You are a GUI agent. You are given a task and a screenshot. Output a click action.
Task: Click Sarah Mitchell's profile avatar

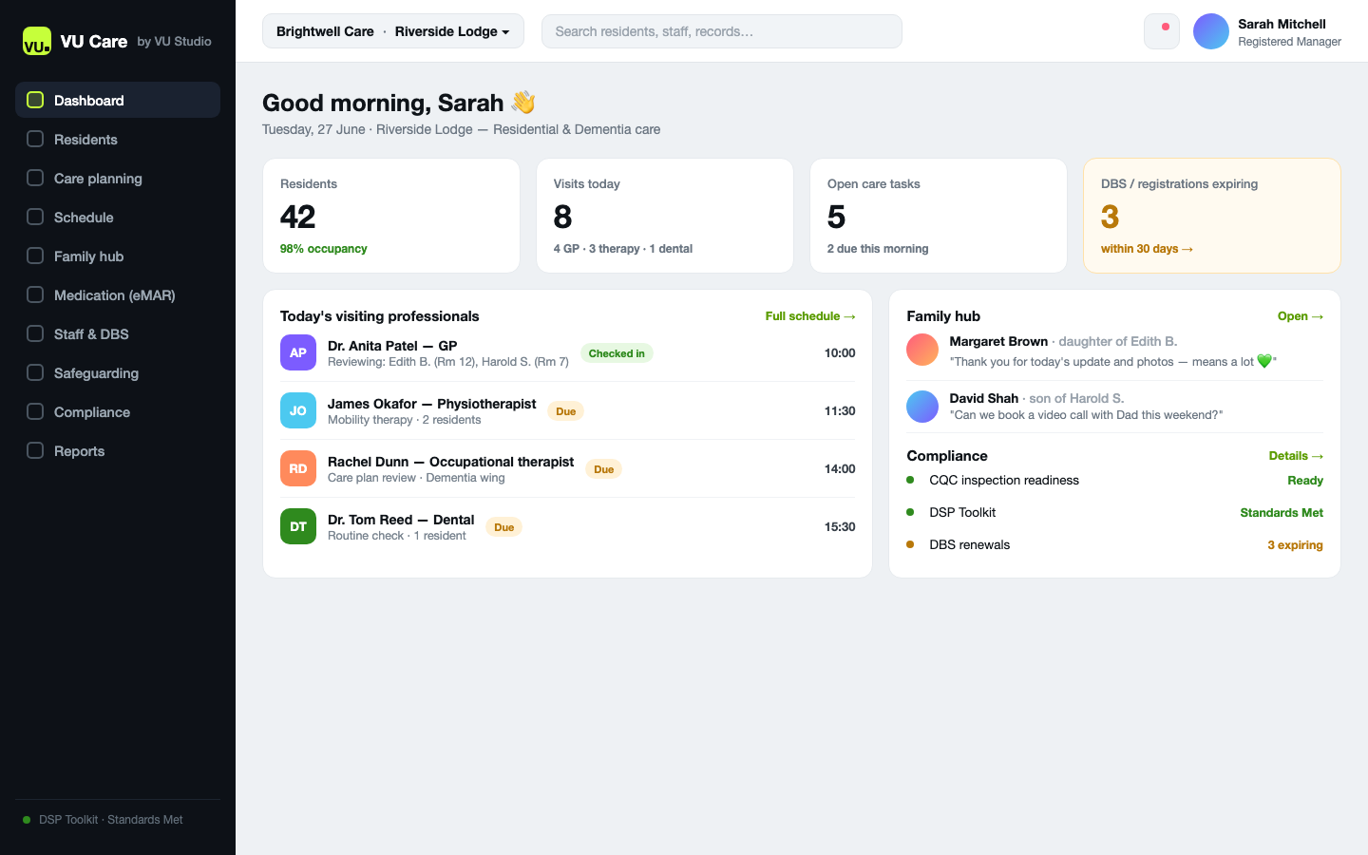1211,31
